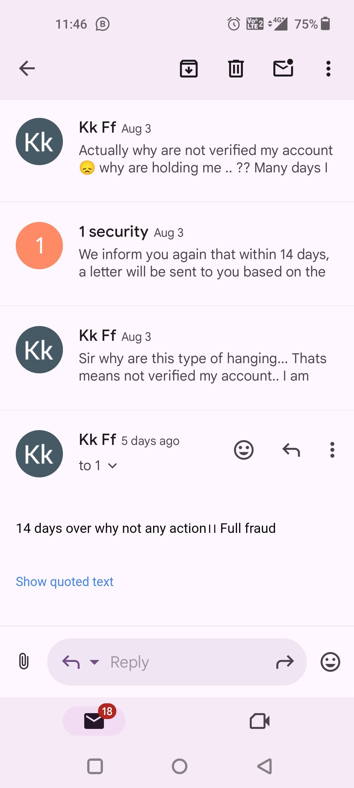
Task: Switch to the Meet video tab
Action: 260,721
